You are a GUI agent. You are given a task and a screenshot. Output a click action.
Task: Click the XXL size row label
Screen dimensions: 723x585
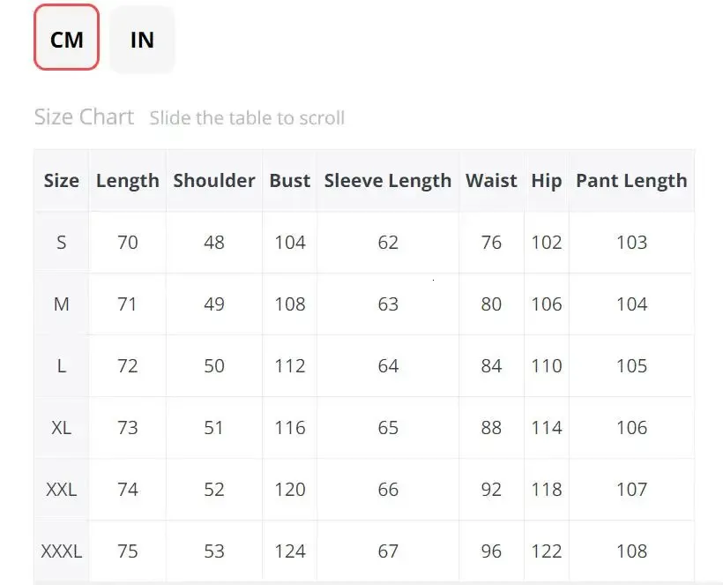coord(62,490)
